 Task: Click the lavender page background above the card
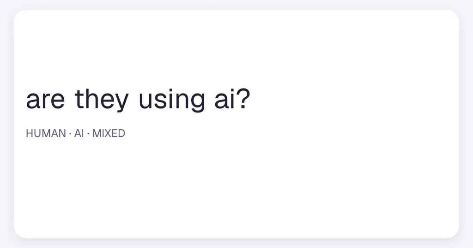(x=236, y=5)
